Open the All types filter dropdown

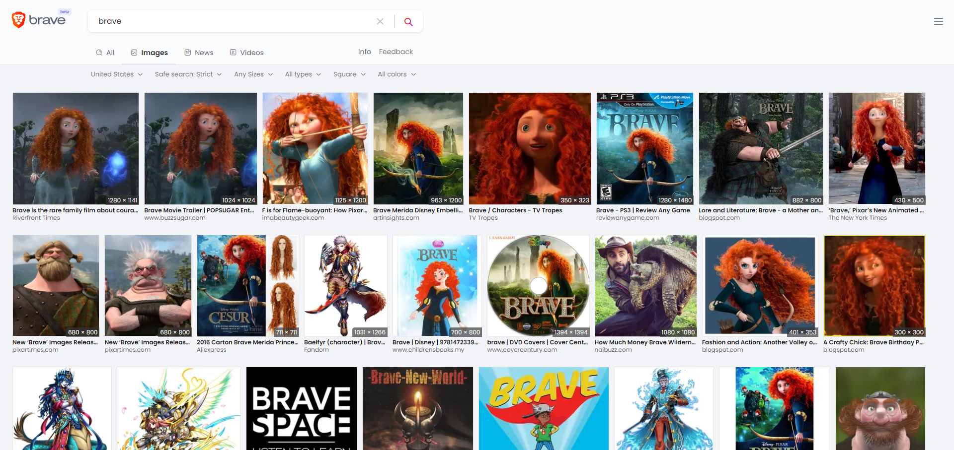click(x=303, y=74)
